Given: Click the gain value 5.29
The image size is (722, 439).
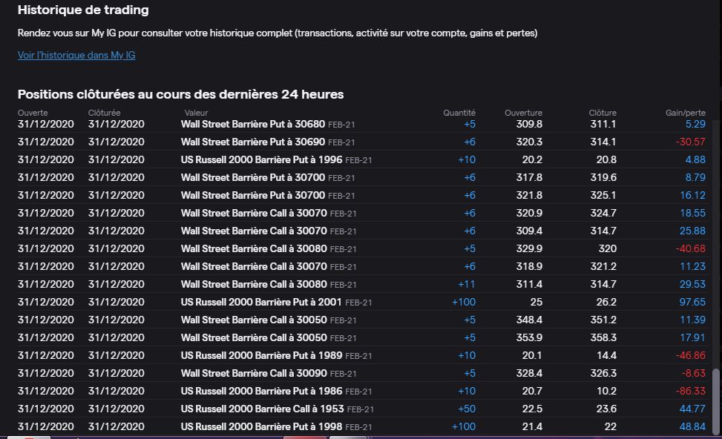Looking at the screenshot, I should (x=695, y=125).
